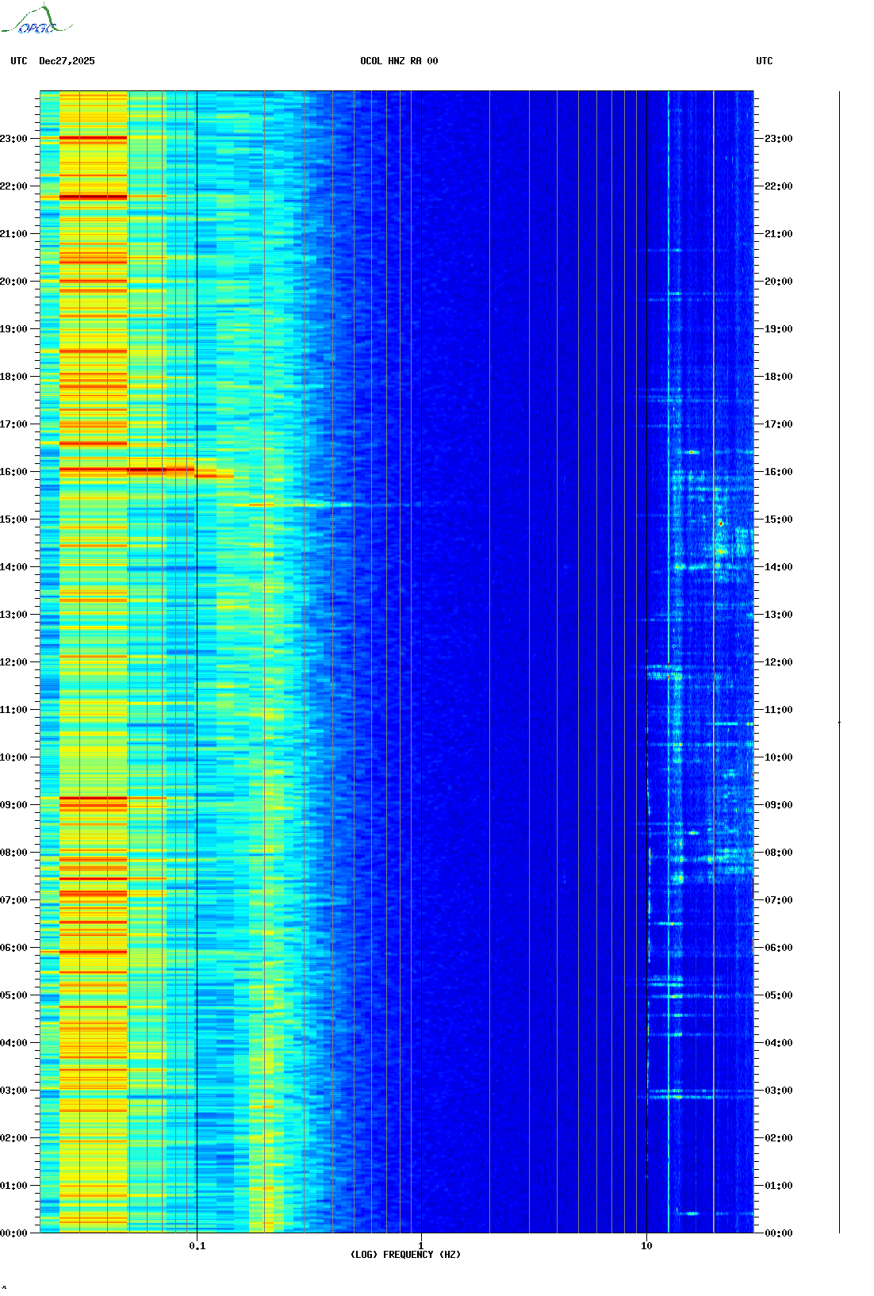
Task: Click 02:00 on the right time axis
Action: pos(779,1138)
